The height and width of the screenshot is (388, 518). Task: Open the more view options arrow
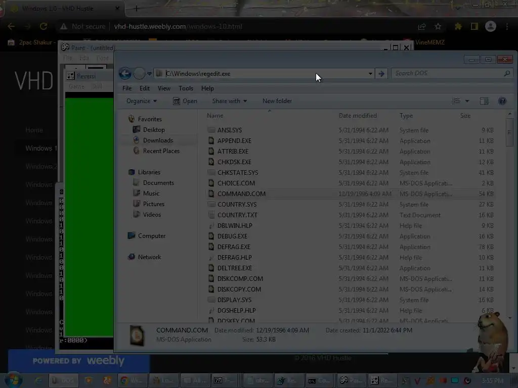point(467,101)
